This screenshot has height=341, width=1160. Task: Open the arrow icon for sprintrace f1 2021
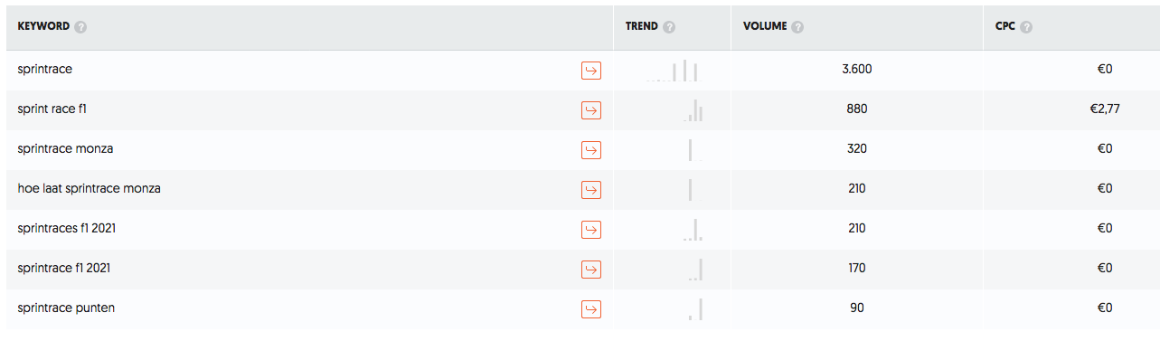(590, 269)
